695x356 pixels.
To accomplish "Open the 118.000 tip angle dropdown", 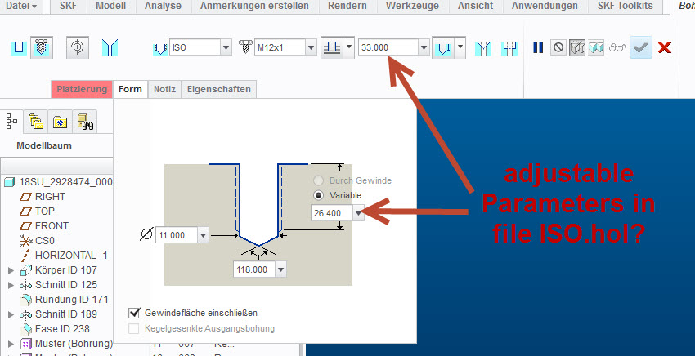I will pos(280,269).
